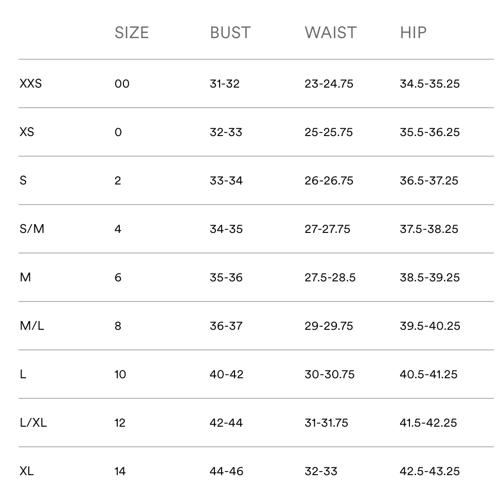Screen dimensions: 500x504
Task: Click the bust value 33-34
Action: [x=226, y=181]
